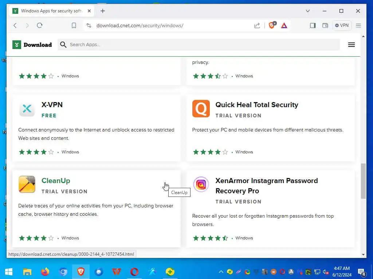Open the notification center icon
This screenshot has height=279, width=373.
tap(362, 272)
